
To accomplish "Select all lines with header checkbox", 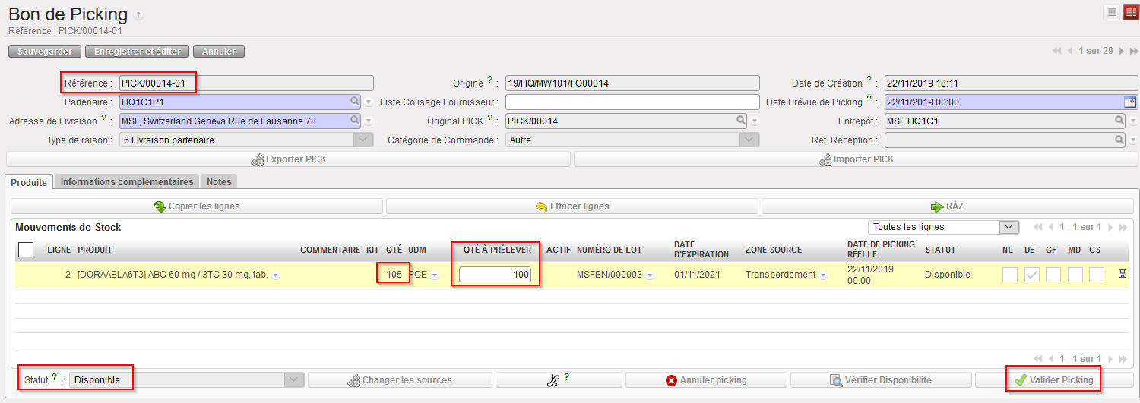I will pos(26,250).
